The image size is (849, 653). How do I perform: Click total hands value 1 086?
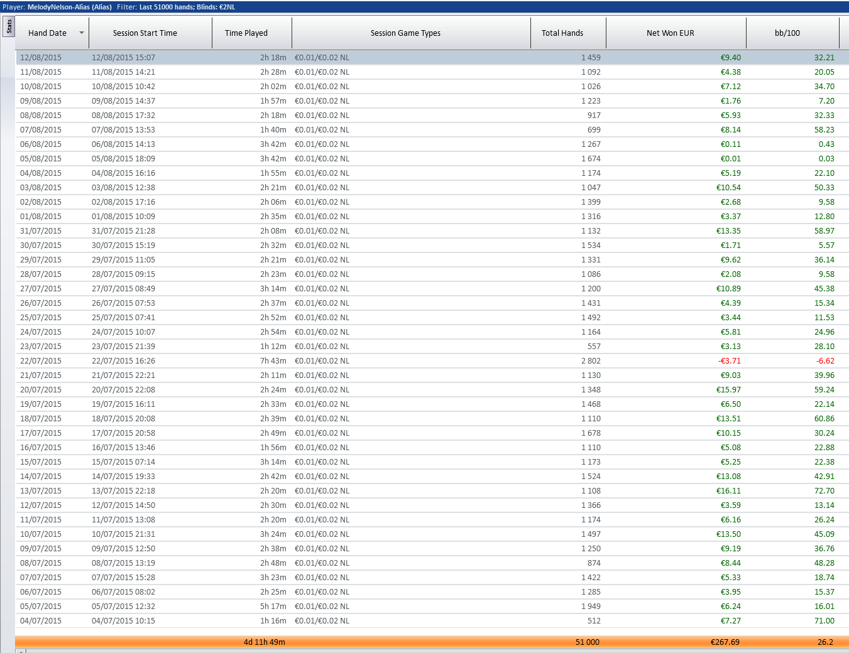pyautogui.click(x=591, y=274)
